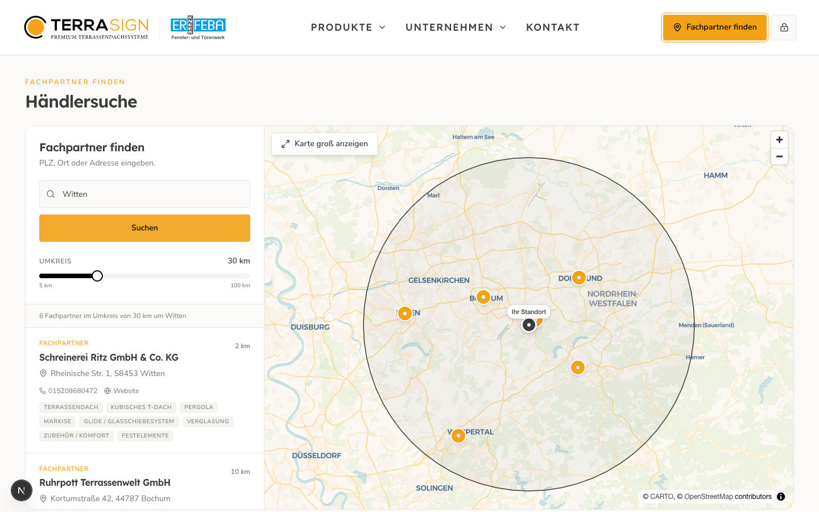Image resolution: width=819 pixels, height=512 pixels.
Task: Click the Umkreis slider handle
Action: point(97,276)
